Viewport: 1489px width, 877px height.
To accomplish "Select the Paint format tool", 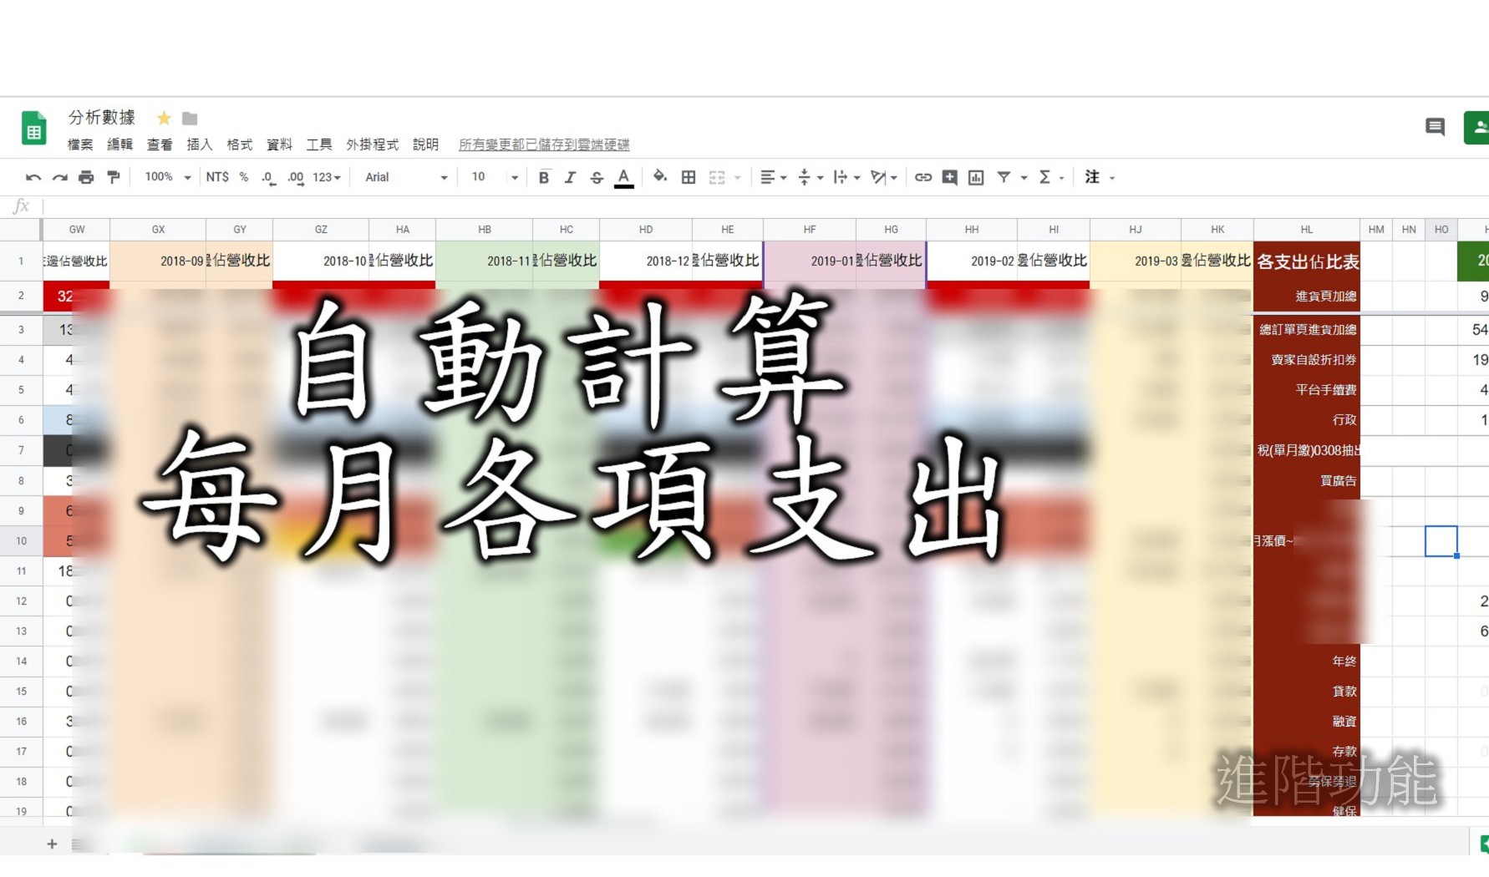I will tap(114, 177).
